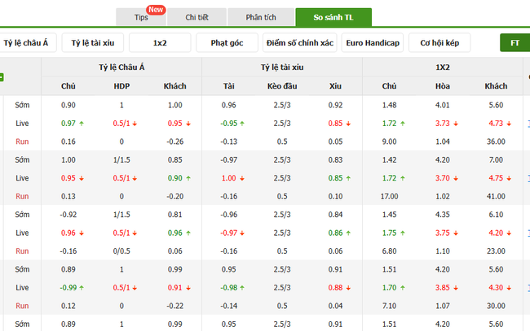Click the red New badge on Tips
530x331 pixels.
click(156, 10)
